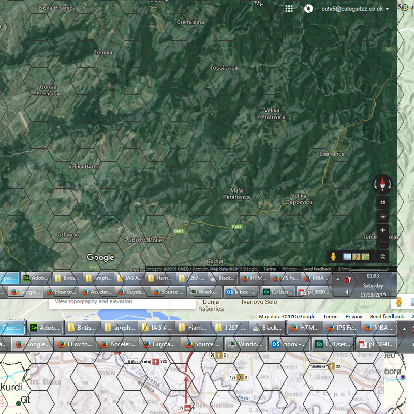Open the volume speaker tray icon
Screen dimensions: 414x414
(348, 292)
